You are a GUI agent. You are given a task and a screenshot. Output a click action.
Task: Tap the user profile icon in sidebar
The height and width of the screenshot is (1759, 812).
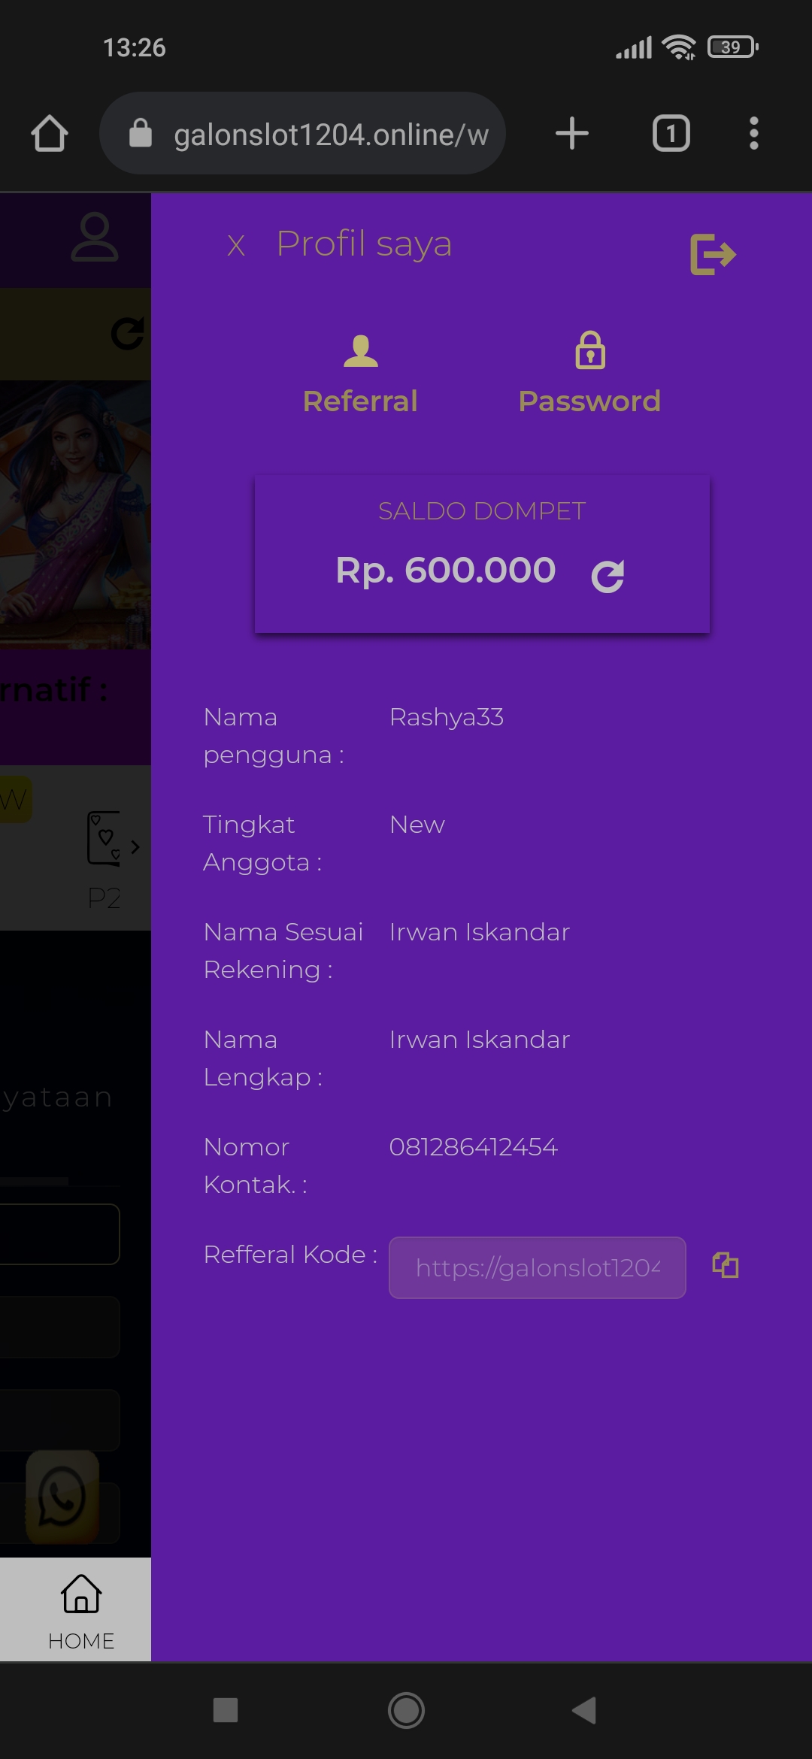point(94,238)
